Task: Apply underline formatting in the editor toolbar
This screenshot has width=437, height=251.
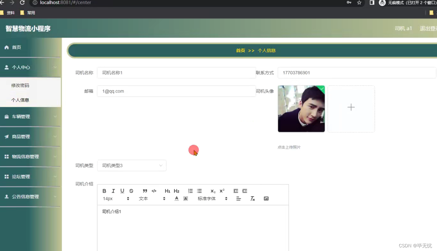Action: tap(122, 191)
